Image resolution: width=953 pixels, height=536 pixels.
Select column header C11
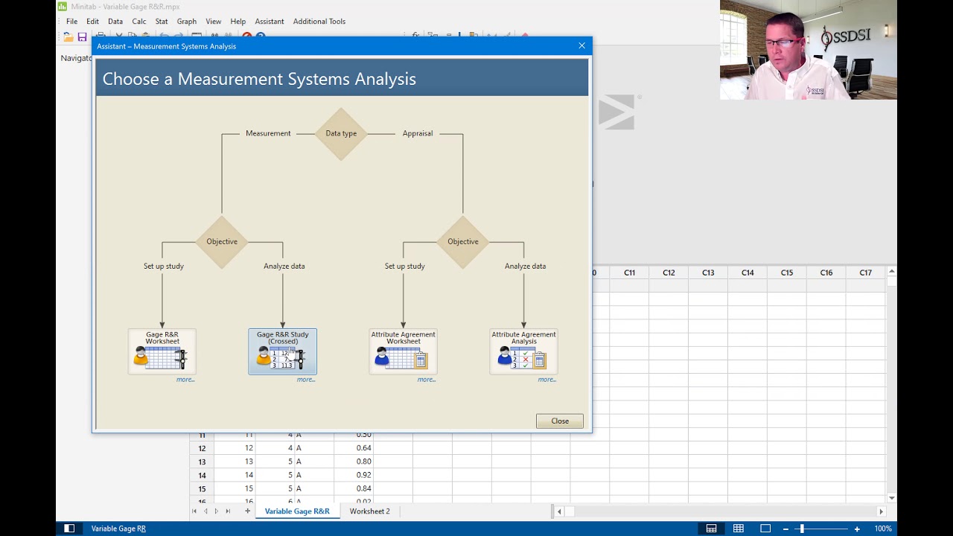tap(629, 273)
